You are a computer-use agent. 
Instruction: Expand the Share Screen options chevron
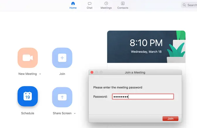(75, 113)
